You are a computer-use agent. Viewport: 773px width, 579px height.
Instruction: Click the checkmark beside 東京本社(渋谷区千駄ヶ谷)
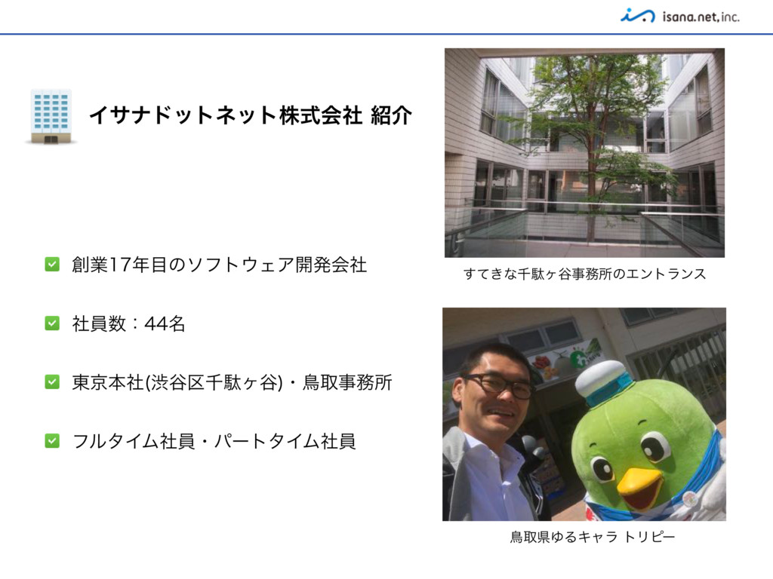pos(52,382)
